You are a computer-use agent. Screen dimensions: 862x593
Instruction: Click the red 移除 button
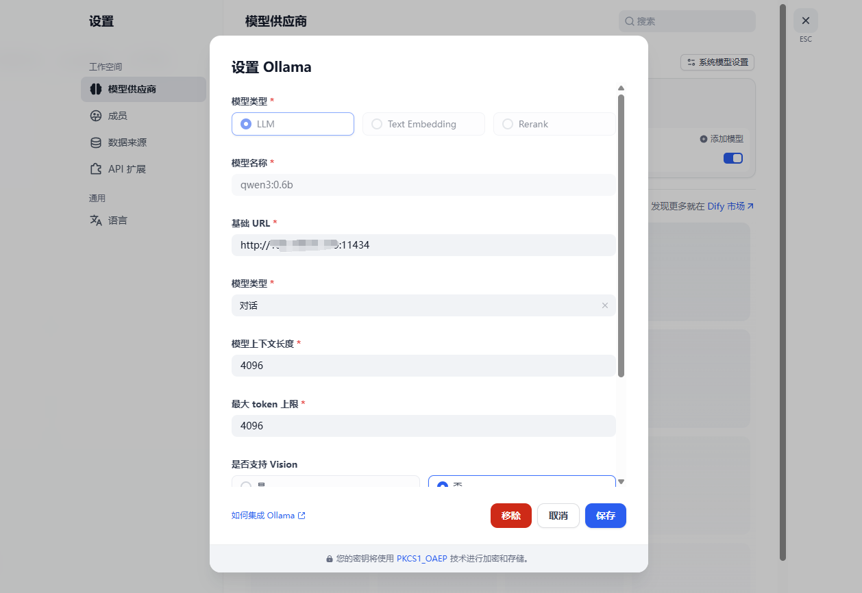click(x=511, y=516)
